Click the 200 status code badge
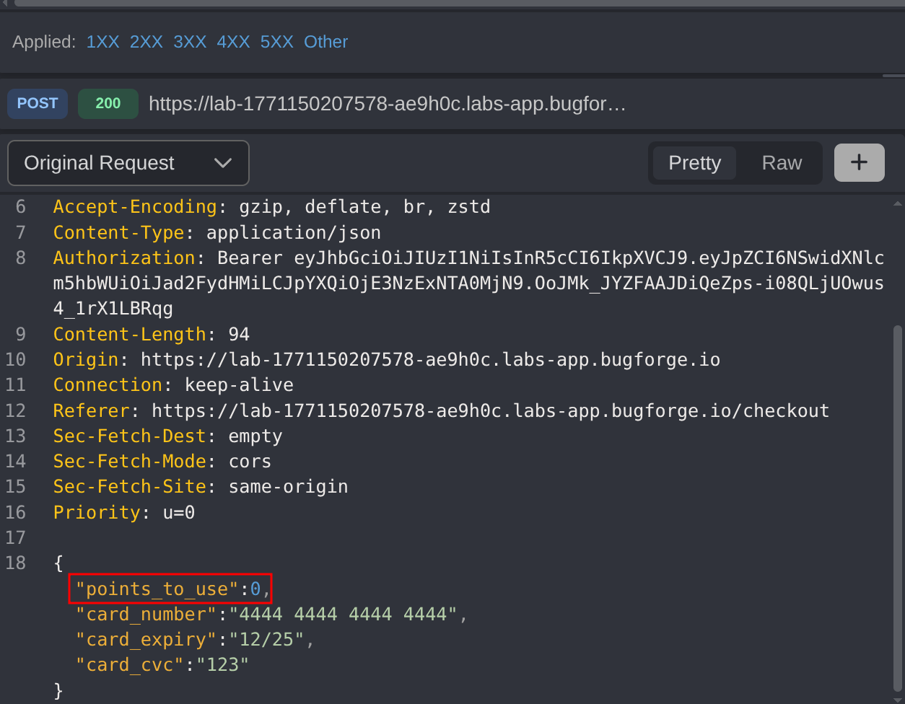Image resolution: width=905 pixels, height=704 pixels. 108,104
